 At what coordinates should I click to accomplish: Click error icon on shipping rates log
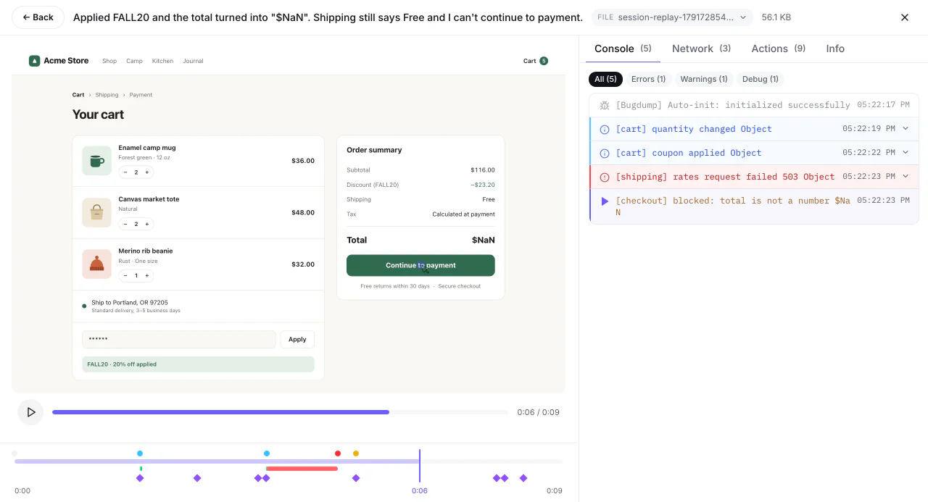(x=605, y=177)
